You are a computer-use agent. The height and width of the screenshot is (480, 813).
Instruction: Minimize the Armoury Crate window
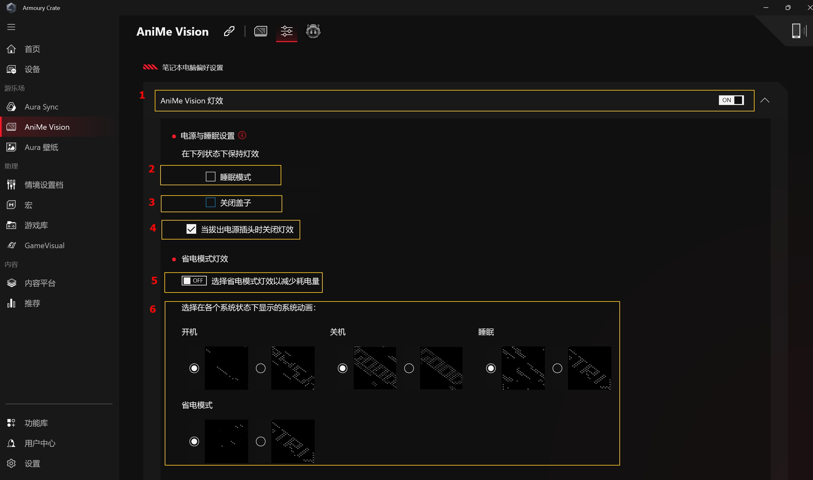[x=766, y=7]
